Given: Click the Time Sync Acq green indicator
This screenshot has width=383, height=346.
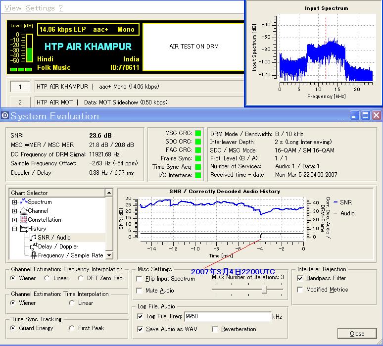Looking at the screenshot, I should 198,167.
